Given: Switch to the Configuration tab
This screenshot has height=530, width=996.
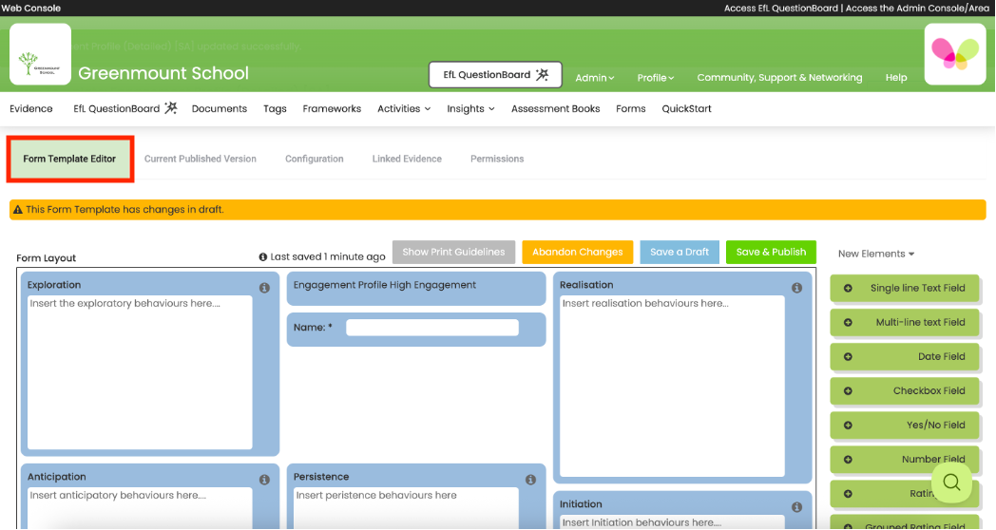Looking at the screenshot, I should [315, 159].
